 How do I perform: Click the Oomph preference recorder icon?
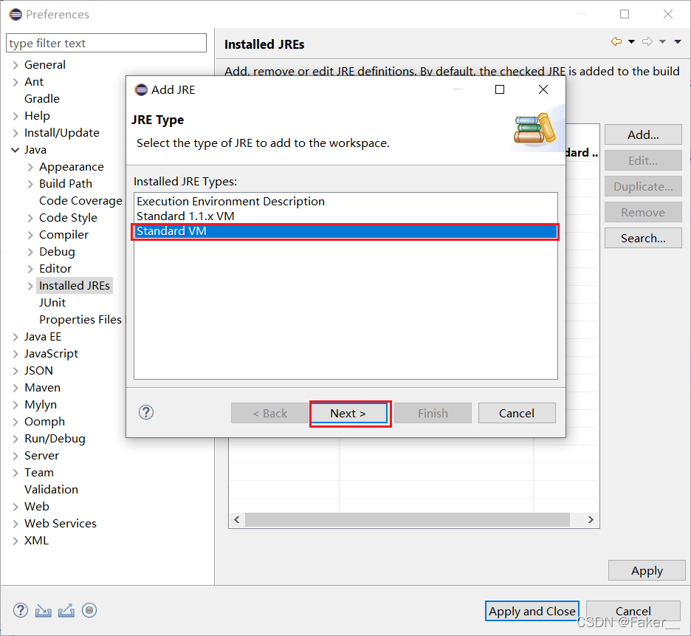point(89,610)
